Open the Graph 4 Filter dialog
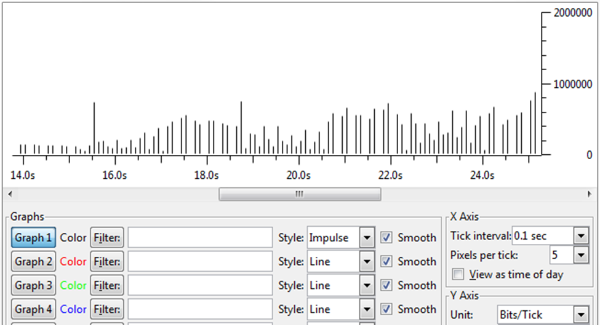Image resolution: width=600 pixels, height=325 pixels. (x=107, y=309)
